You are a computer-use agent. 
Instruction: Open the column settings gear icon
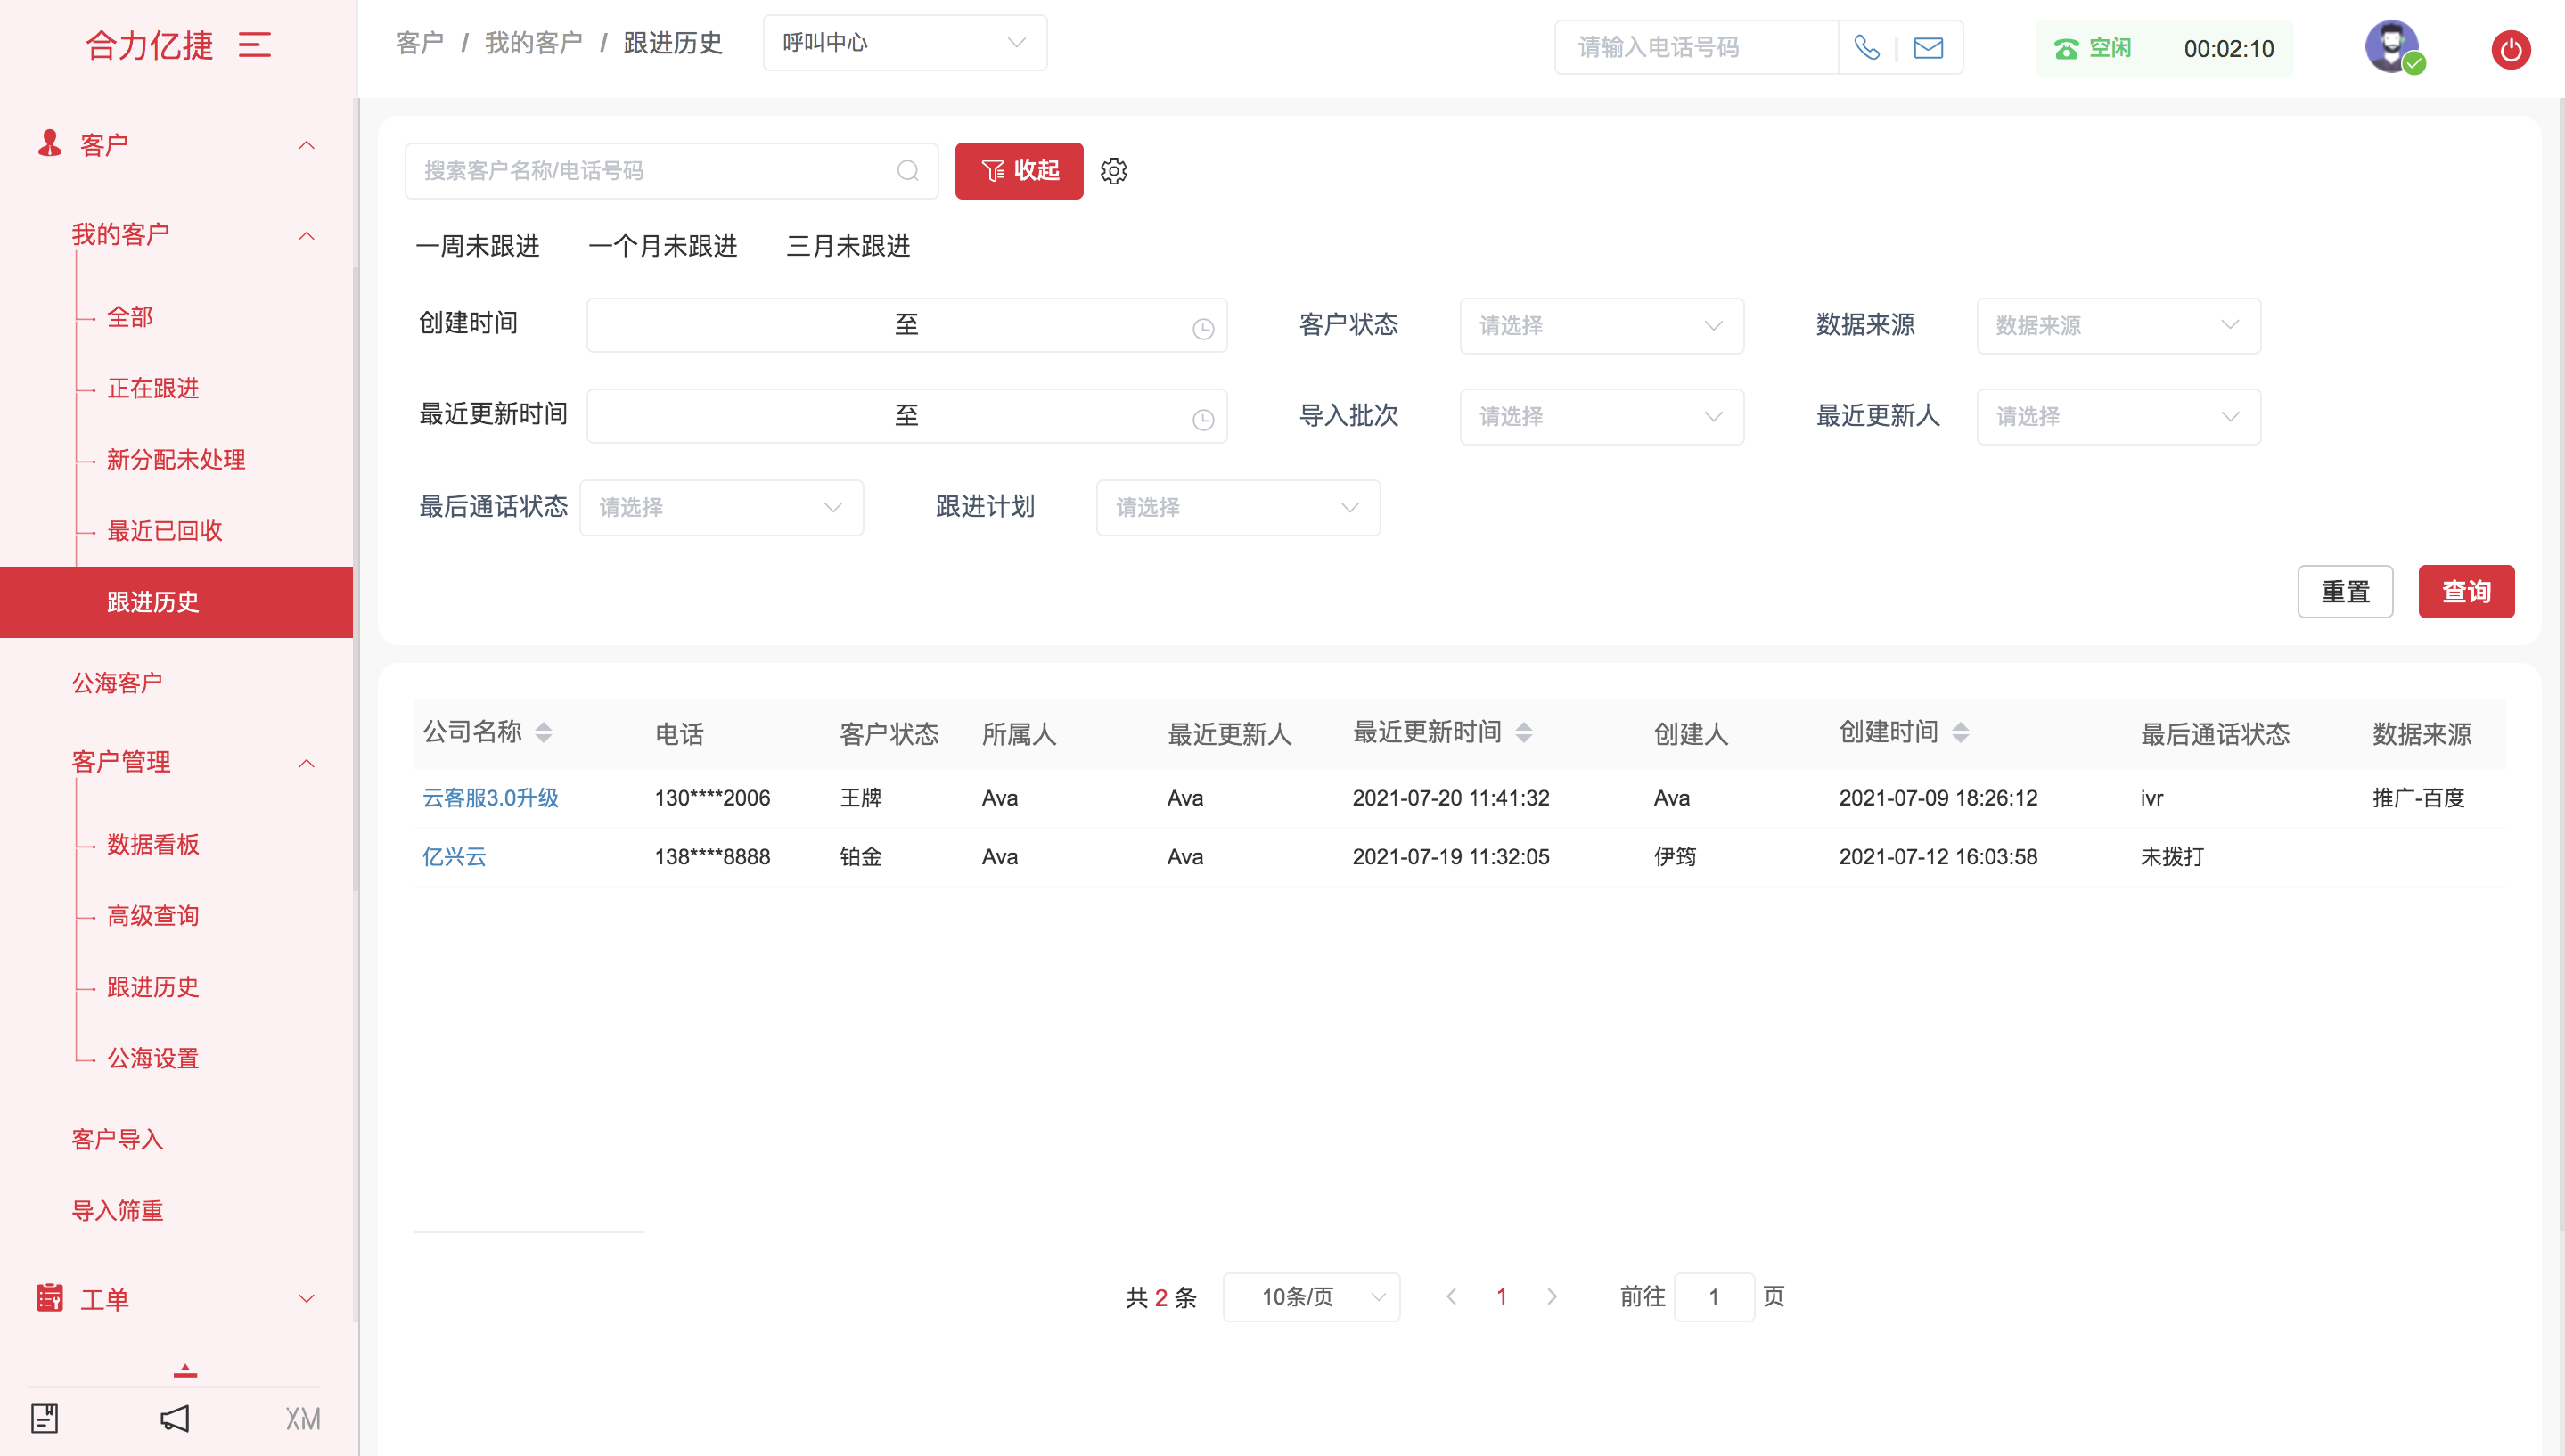[1114, 171]
